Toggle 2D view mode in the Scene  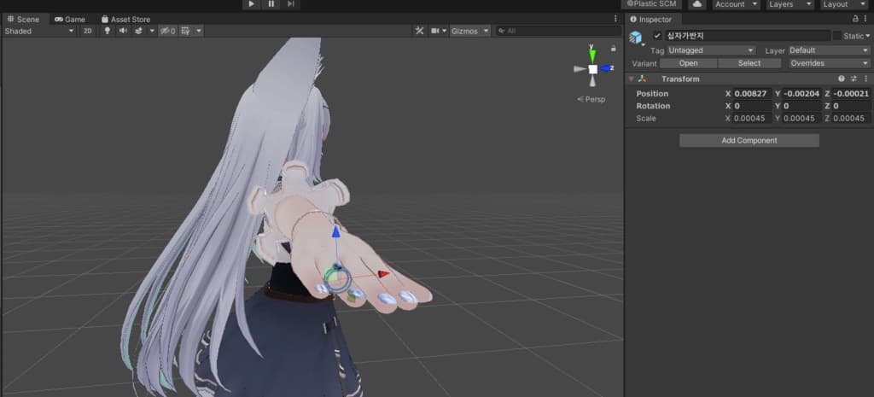(x=87, y=31)
